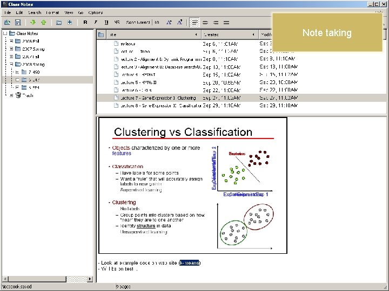This screenshot has width=389, height=291.
Task: Select Lecture 4 HMMs I row
Action: click(x=241, y=74)
